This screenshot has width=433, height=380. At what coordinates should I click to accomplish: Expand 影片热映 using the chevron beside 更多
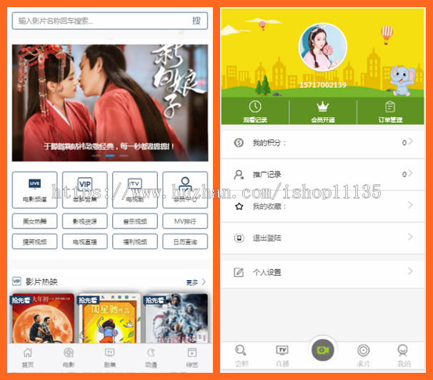coord(204,282)
